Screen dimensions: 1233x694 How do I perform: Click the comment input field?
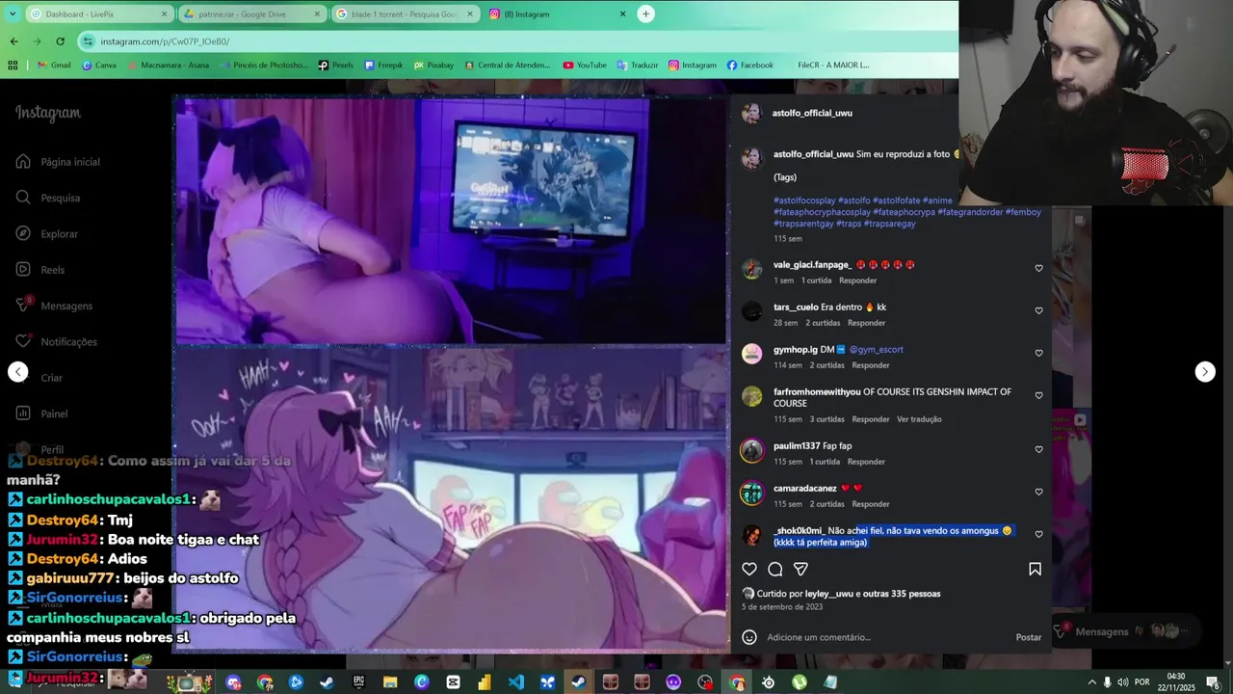coord(886,637)
